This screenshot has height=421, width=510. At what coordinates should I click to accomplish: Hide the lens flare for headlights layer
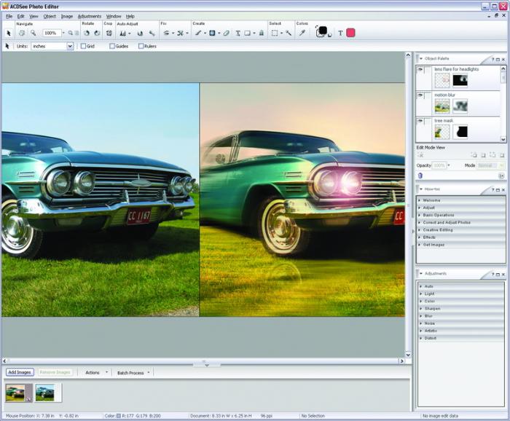coord(420,70)
